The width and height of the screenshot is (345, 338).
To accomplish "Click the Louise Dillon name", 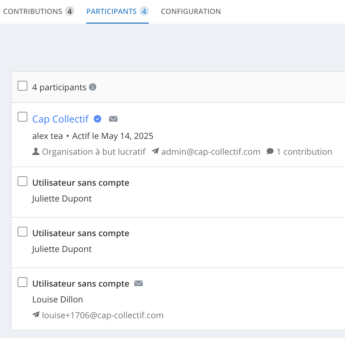I will 58,299.
